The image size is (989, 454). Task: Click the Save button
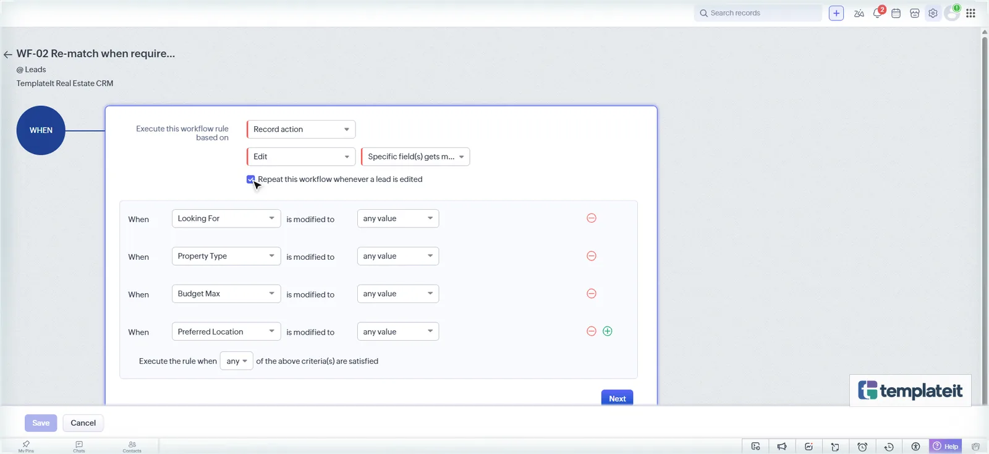(x=41, y=423)
